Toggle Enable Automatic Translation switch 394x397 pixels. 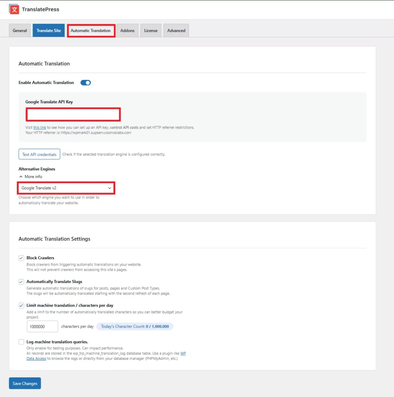click(x=86, y=83)
